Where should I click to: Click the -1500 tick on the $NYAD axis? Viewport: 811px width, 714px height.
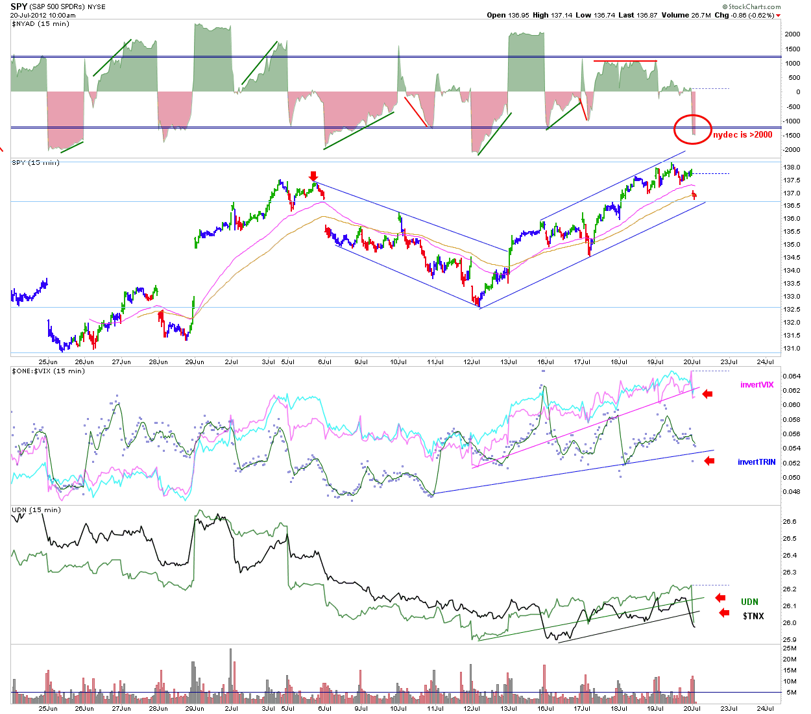(791, 135)
